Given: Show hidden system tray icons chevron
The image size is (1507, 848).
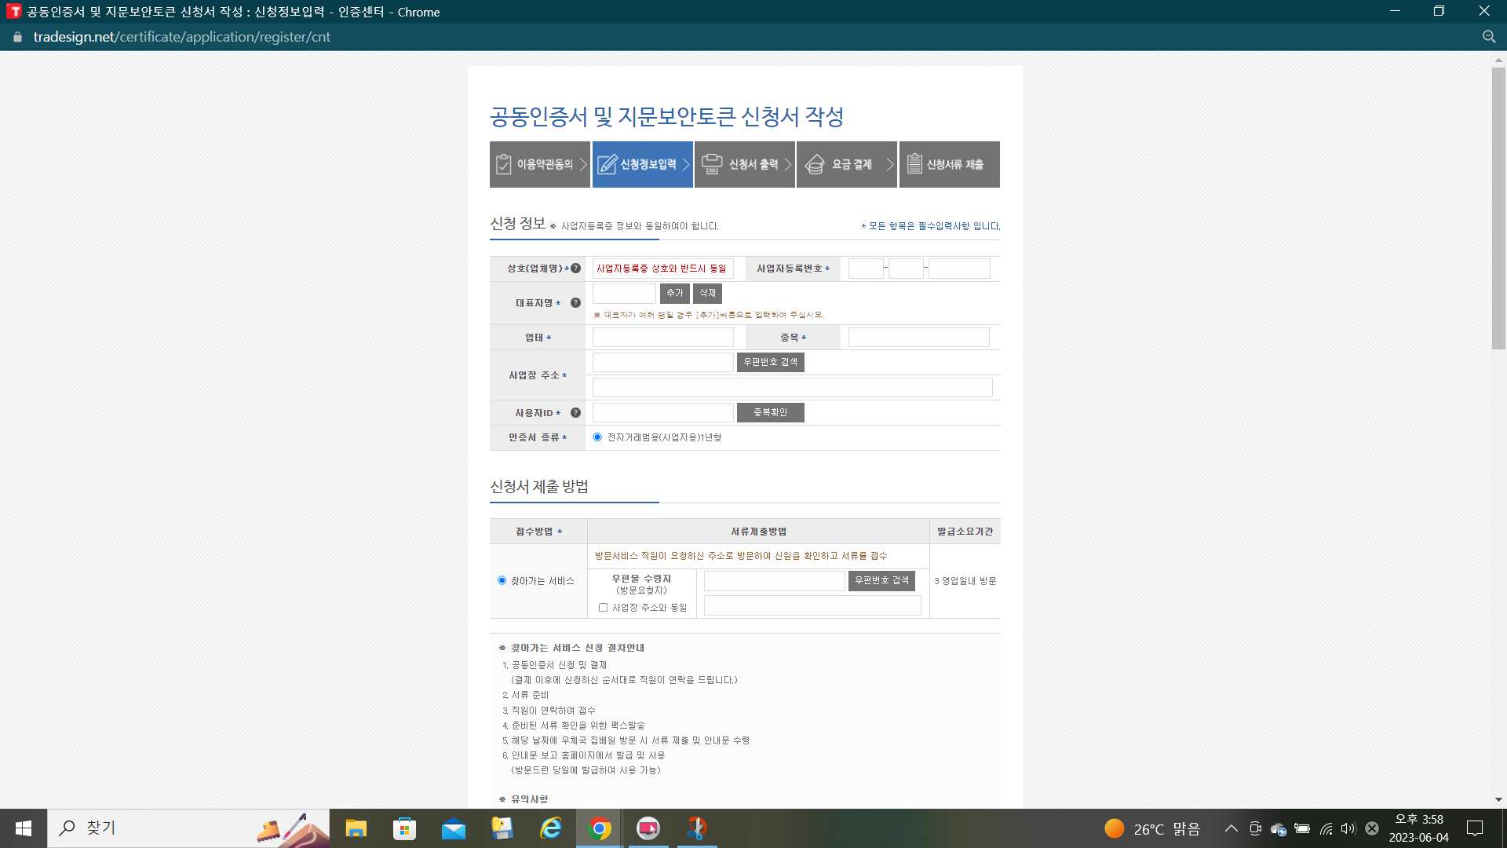Looking at the screenshot, I should [x=1231, y=828].
